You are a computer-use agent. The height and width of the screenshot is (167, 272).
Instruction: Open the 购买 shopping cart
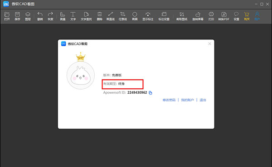click(247, 16)
